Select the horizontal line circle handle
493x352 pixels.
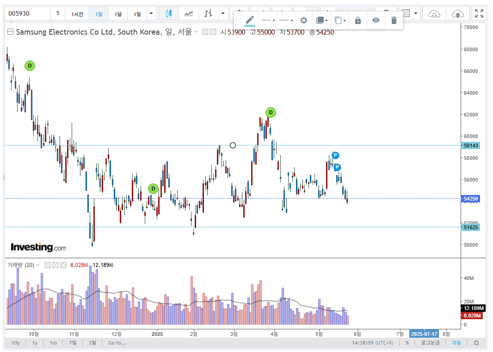[233, 145]
